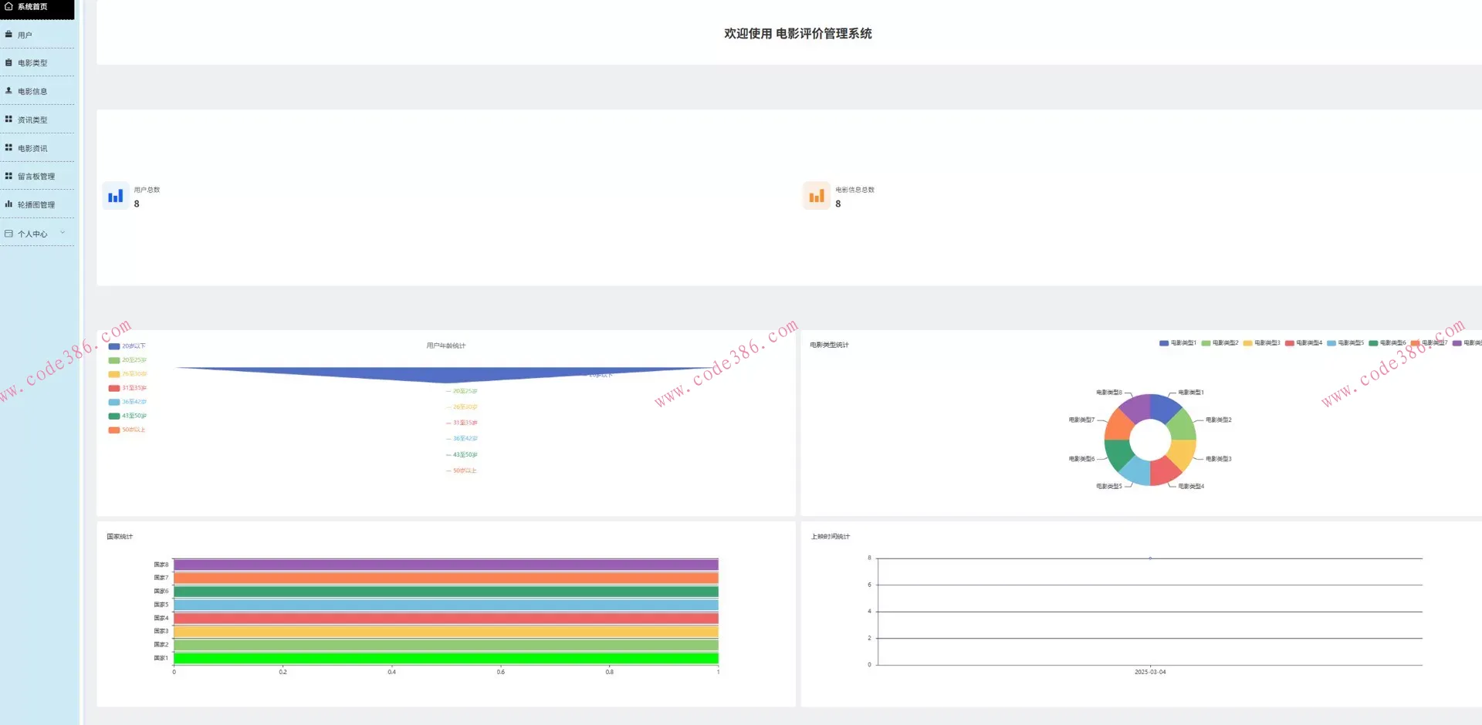Screen dimensions: 1482x725
Task: Toggle 电影类型1 in the pie chart legend
Action: point(1178,343)
